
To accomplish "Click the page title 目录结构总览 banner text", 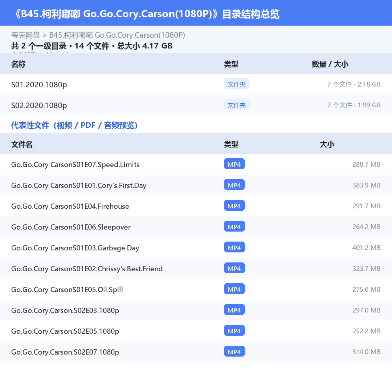I will coord(251,14).
